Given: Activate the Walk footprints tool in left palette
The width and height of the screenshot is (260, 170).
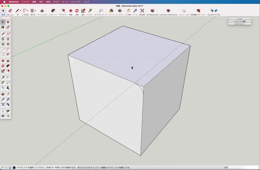Looking at the screenshot, I should (8, 111).
